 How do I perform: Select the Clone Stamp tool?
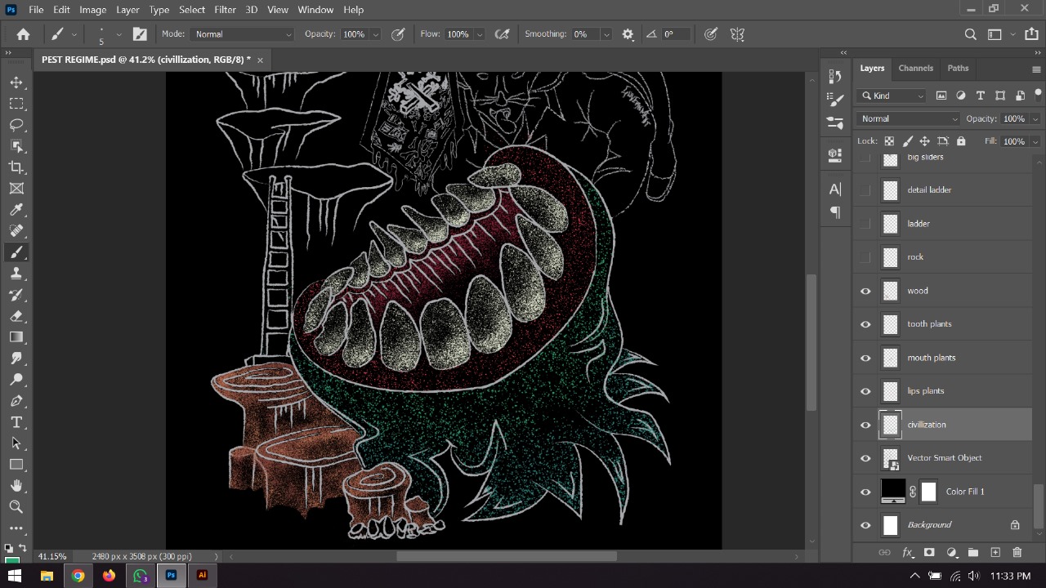click(16, 274)
